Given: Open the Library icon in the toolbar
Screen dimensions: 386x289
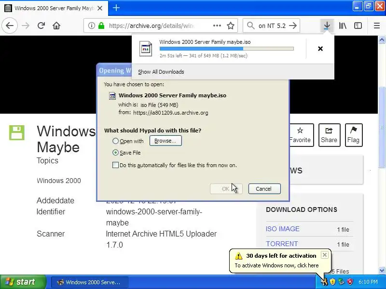Looking at the screenshot, I should [343, 26].
